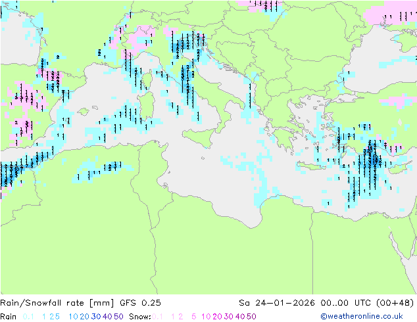The height and width of the screenshot is (322, 417).
Task: Select the rain legend value 50
Action: click(118, 317)
